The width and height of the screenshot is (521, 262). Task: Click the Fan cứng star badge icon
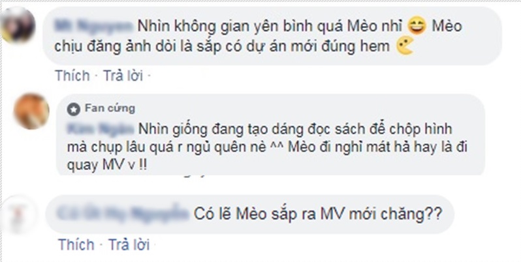tap(73, 109)
